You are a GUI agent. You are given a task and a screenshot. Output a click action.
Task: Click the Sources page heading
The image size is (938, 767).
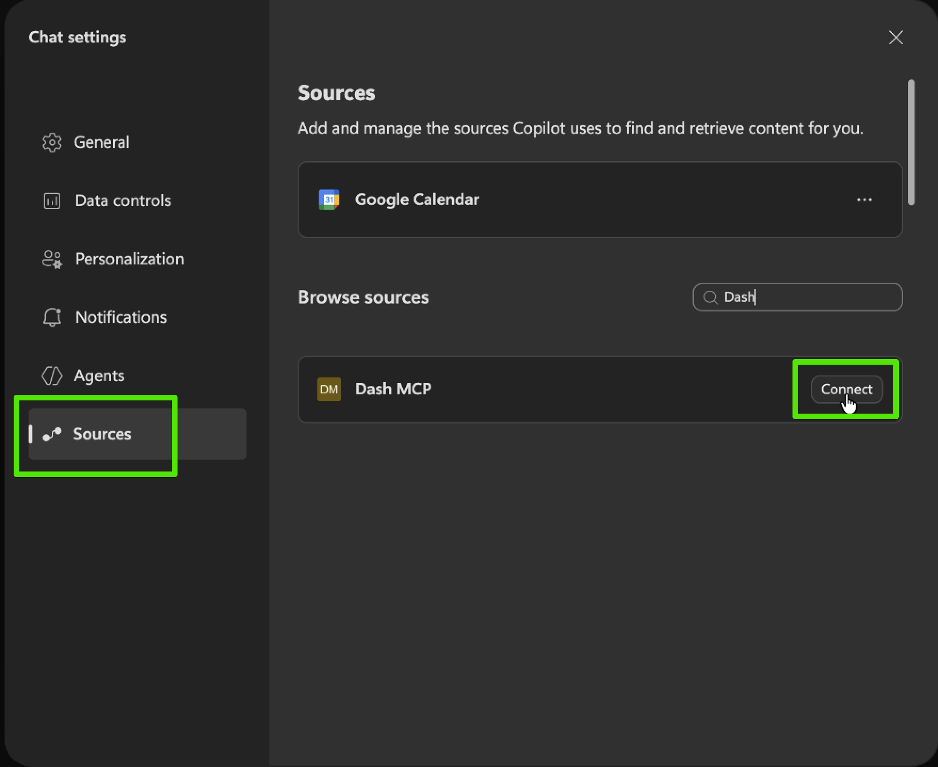click(x=337, y=93)
